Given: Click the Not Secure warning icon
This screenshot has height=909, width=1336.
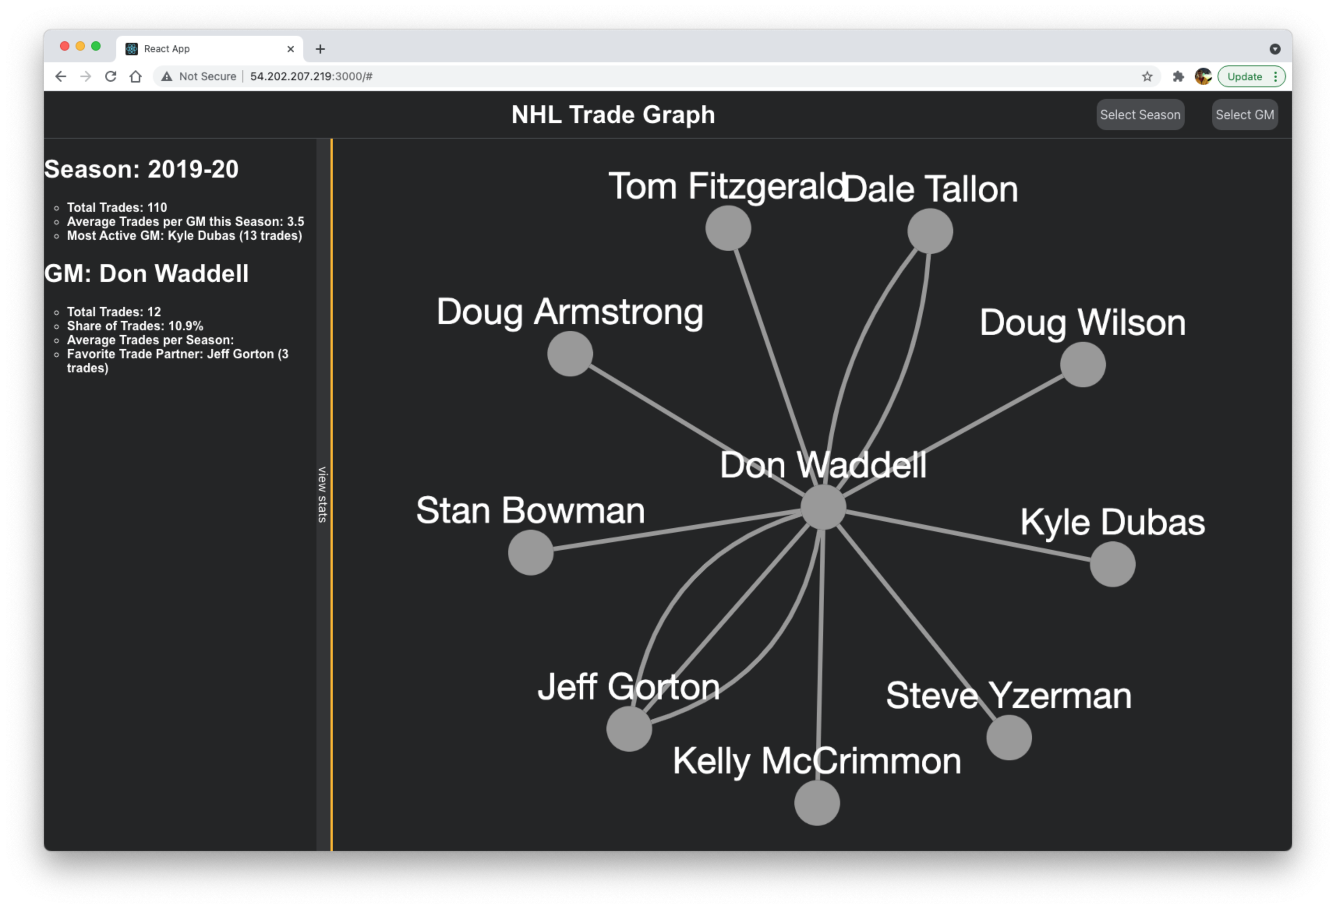Looking at the screenshot, I should point(167,76).
